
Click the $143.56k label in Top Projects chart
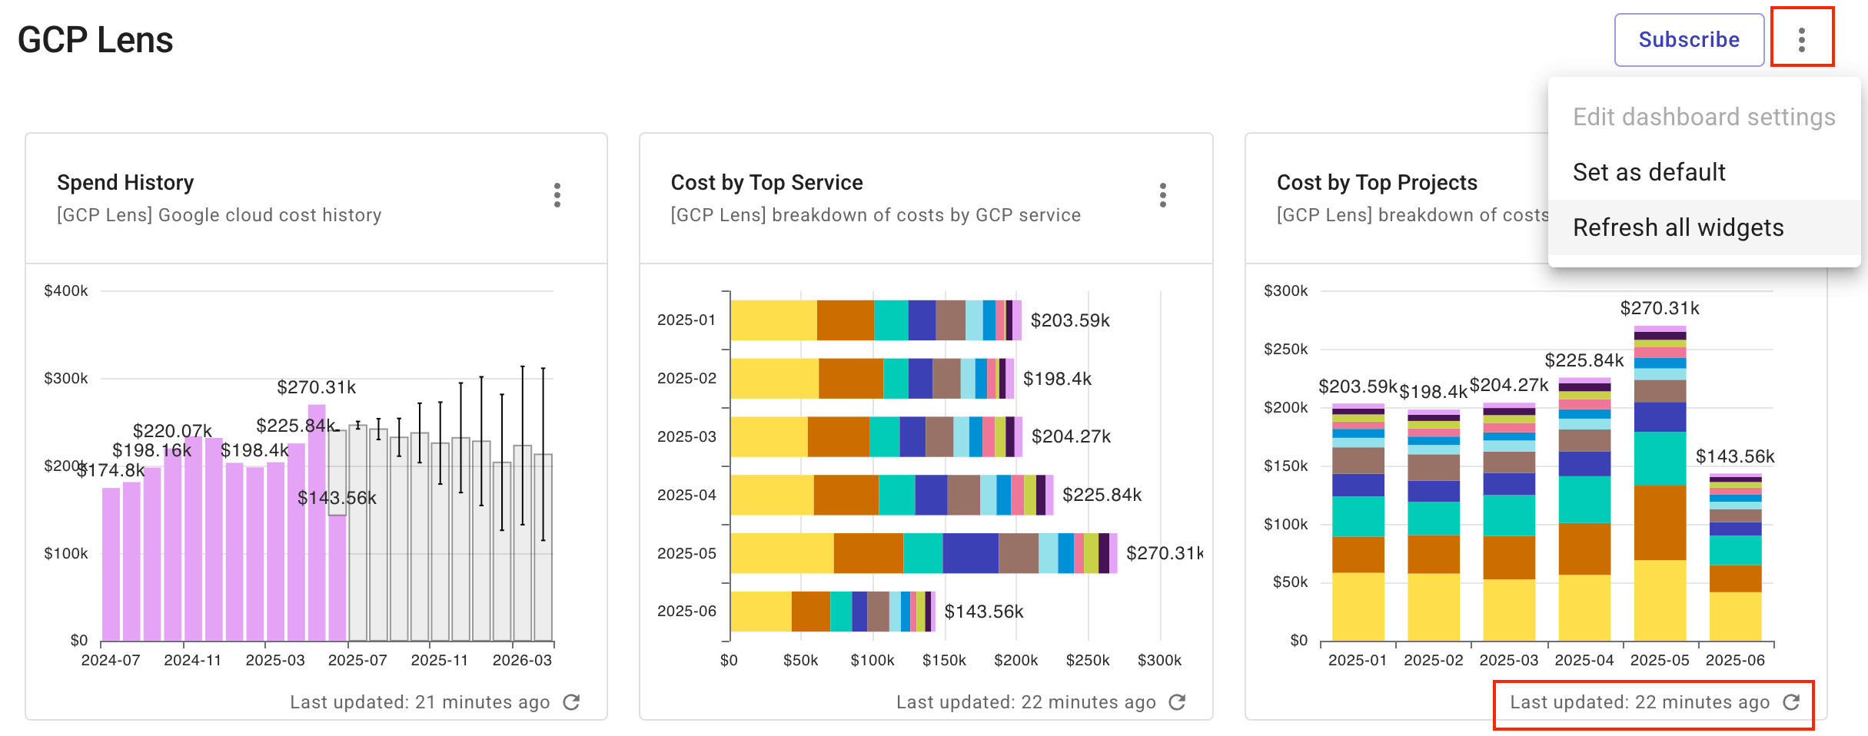point(1735,456)
